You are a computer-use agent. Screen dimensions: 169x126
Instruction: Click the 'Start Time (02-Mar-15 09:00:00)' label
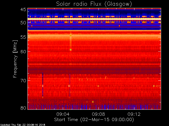[94, 119]
